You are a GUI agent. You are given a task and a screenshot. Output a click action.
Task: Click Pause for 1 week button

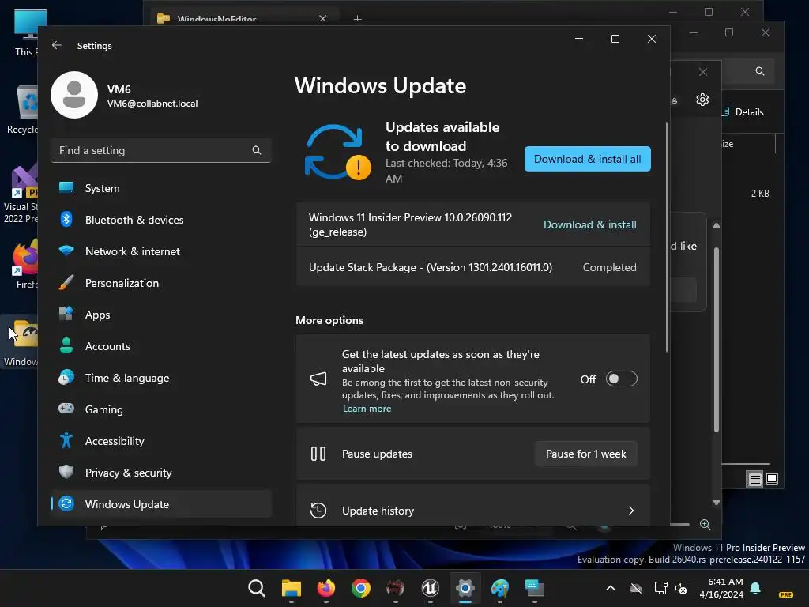tap(586, 454)
